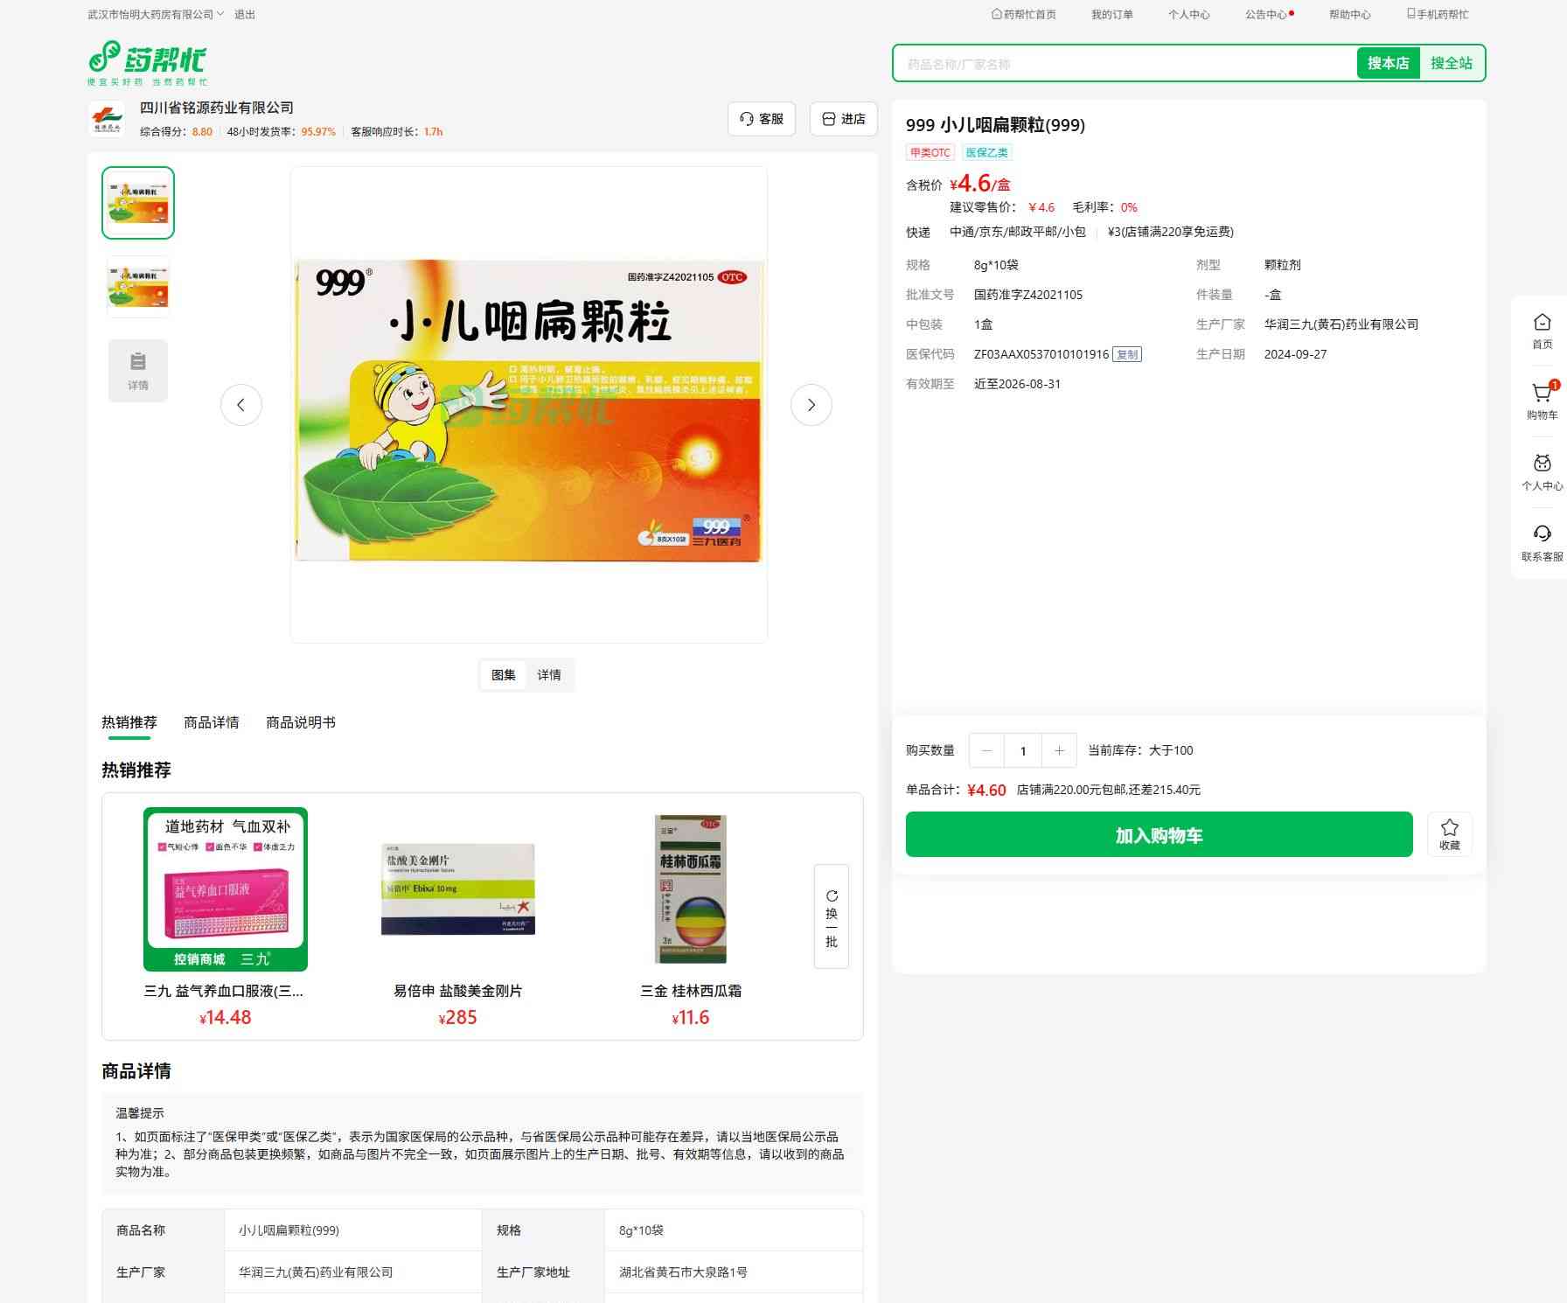
Task: Select 搜全站 search scope
Action: point(1451,63)
